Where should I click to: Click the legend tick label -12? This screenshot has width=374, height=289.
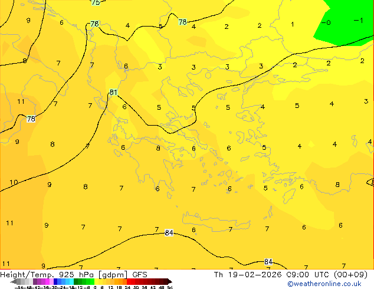pyautogui.click(x=80, y=287)
